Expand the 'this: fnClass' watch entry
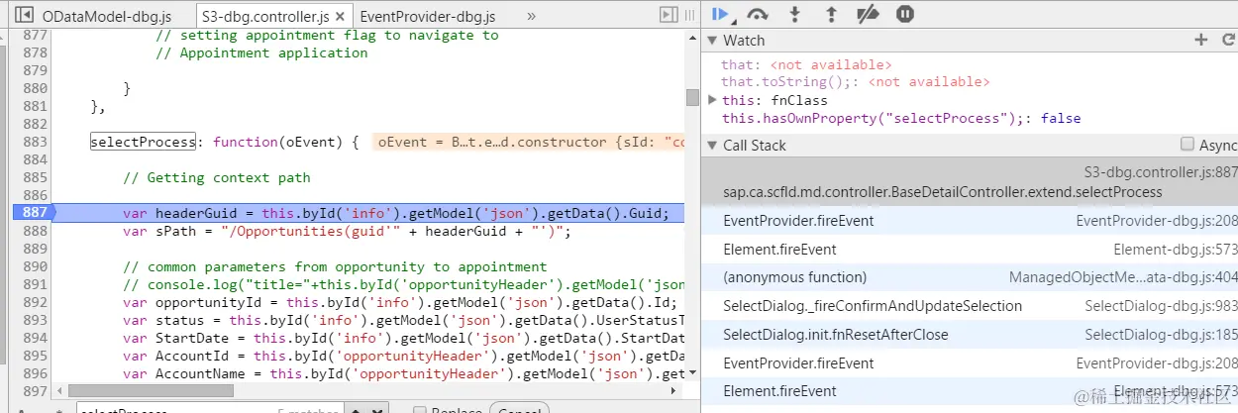The image size is (1238, 413). point(714,100)
